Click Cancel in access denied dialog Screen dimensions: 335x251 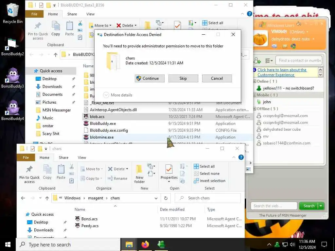coord(217,78)
